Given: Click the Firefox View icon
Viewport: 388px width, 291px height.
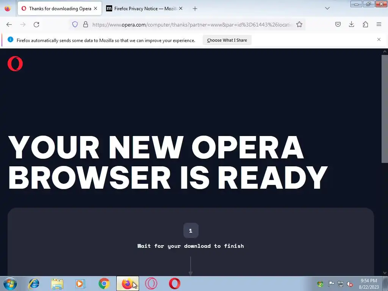Looking at the screenshot, I should [x=8, y=8].
